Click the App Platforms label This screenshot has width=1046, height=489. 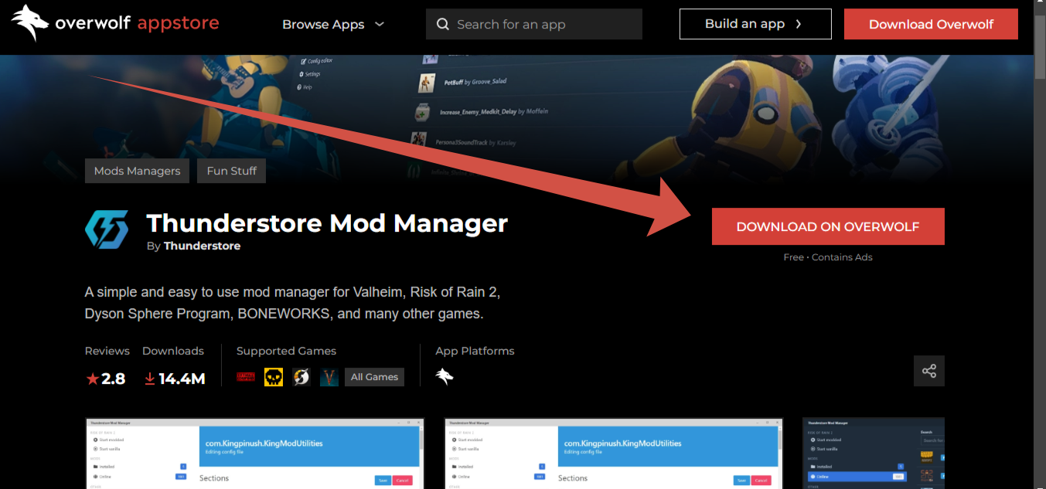(475, 351)
